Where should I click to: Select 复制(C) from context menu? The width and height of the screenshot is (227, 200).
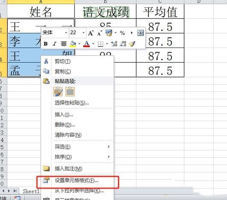tap(77, 72)
